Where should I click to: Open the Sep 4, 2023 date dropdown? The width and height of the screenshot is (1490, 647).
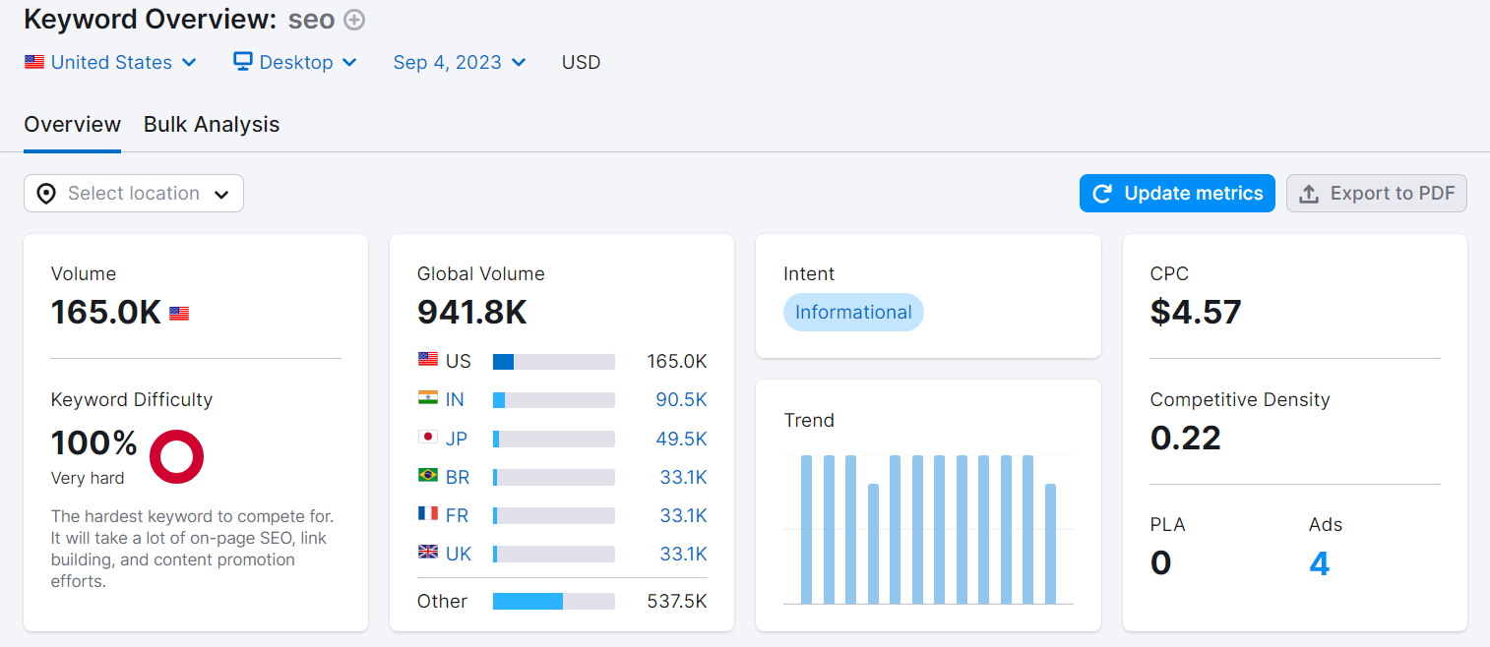click(459, 61)
